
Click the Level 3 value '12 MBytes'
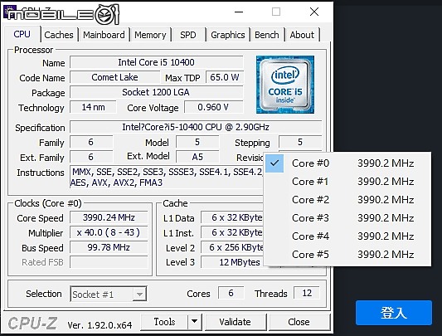click(232, 262)
